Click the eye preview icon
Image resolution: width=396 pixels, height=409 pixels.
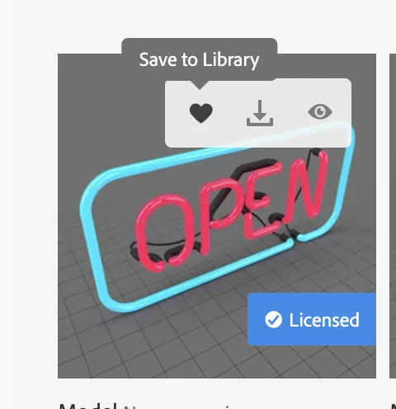point(320,112)
